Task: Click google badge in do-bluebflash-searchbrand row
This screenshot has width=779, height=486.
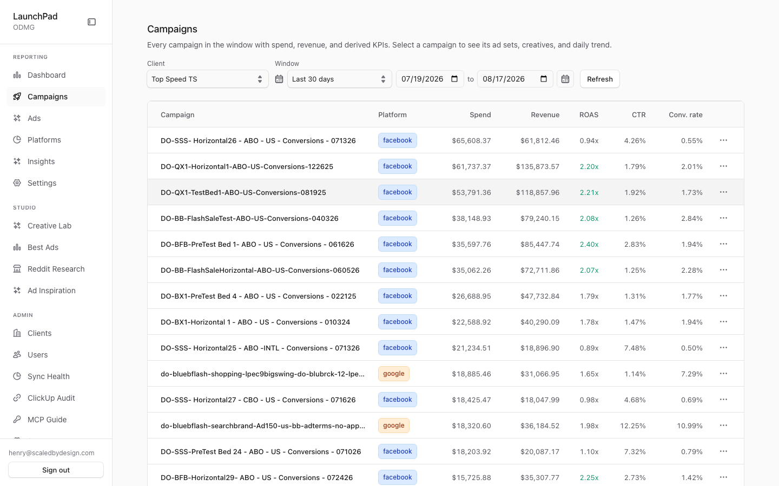Action: (x=394, y=426)
